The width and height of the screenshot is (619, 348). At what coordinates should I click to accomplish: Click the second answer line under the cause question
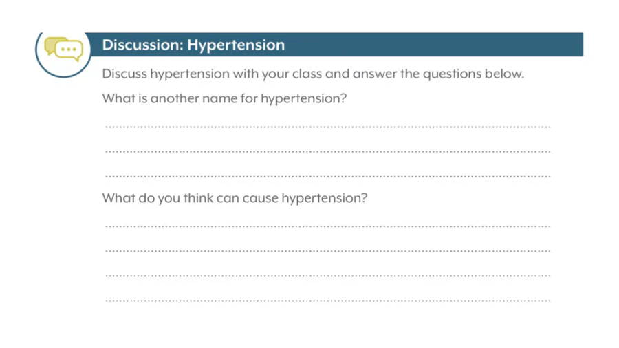click(327, 251)
